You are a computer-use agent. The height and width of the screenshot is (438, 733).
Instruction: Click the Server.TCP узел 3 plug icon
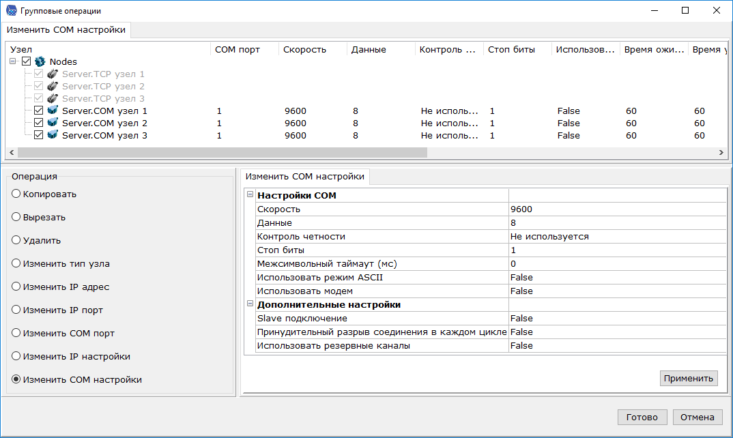52,98
